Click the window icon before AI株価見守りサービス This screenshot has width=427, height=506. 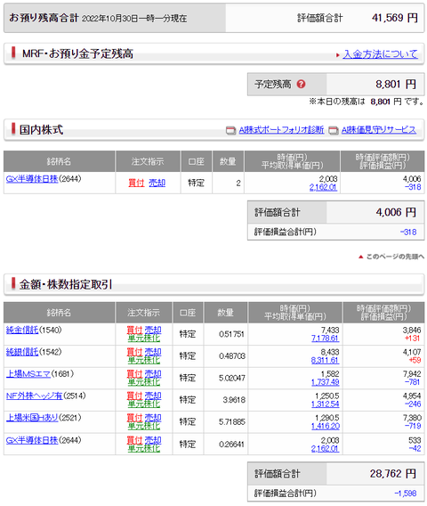(x=334, y=130)
